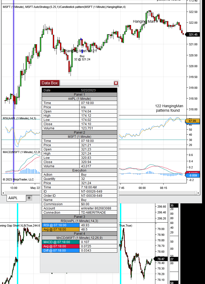
Task: Click the MSFT AutoStrategy chart title label
Action: click(x=64, y=7)
